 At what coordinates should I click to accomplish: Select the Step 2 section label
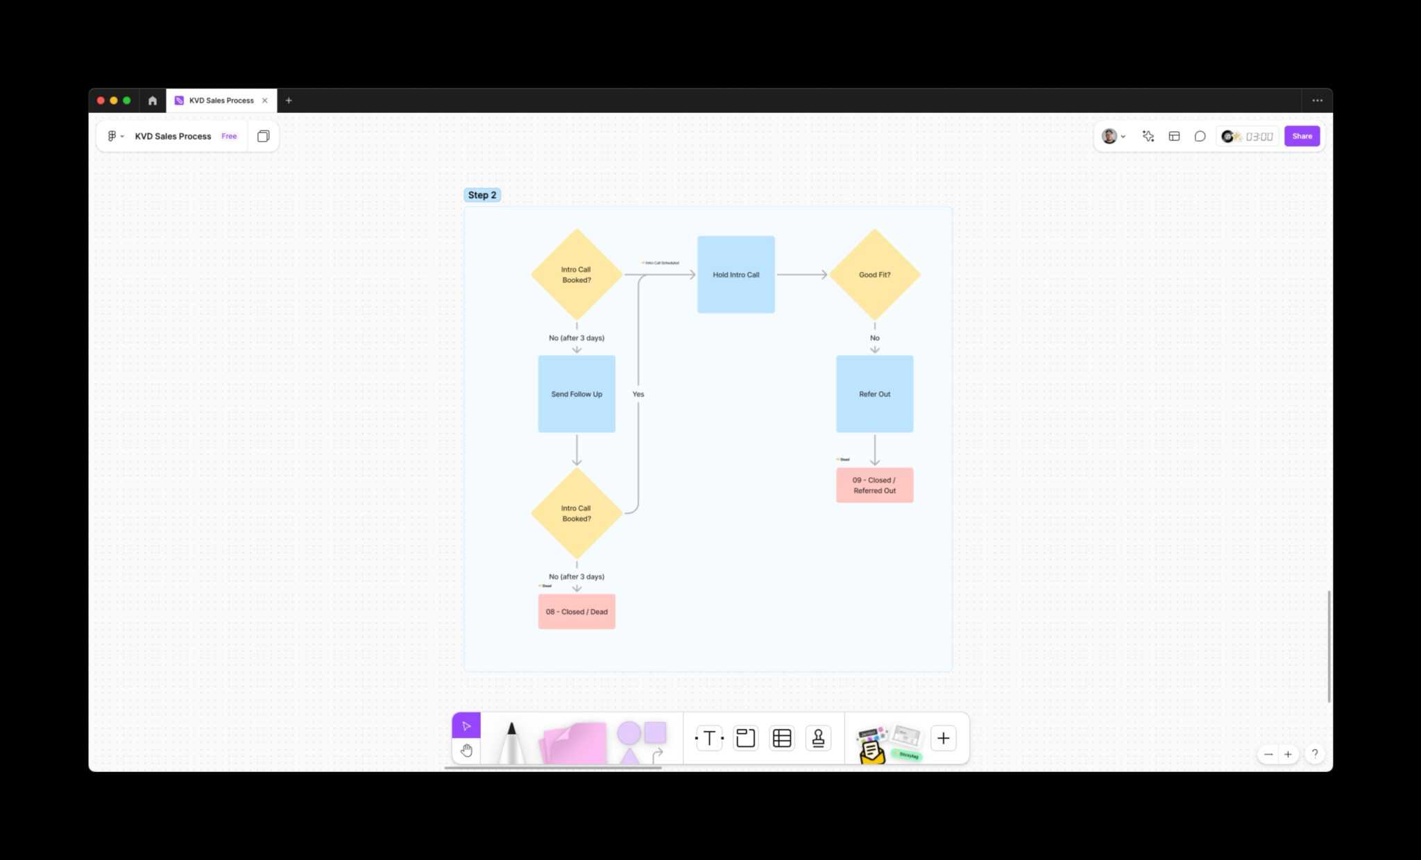pos(482,195)
